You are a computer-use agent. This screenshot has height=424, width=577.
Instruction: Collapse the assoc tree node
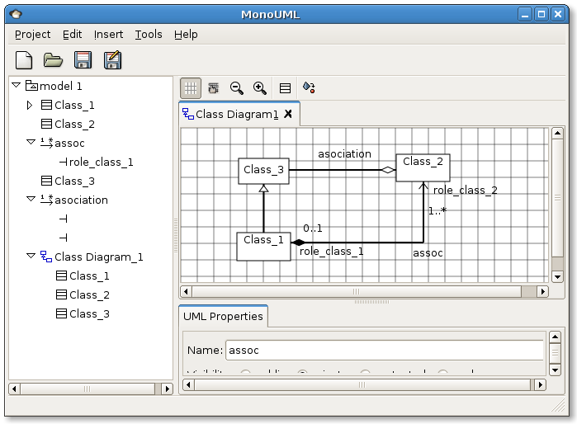(31, 142)
